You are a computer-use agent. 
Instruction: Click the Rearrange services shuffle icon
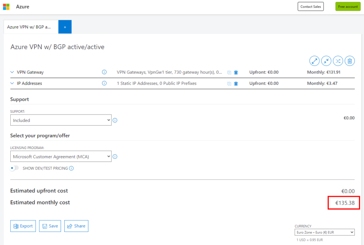(338, 61)
